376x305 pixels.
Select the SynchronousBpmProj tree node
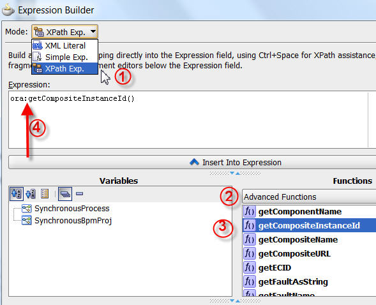(66, 220)
